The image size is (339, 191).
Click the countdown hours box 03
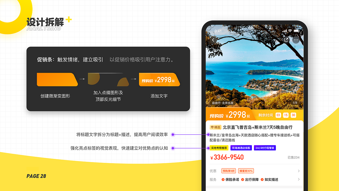click(278, 115)
